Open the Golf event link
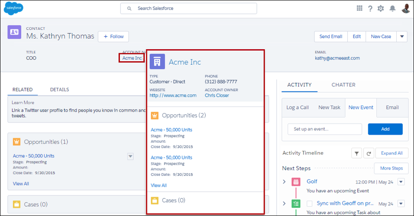 point(312,181)
